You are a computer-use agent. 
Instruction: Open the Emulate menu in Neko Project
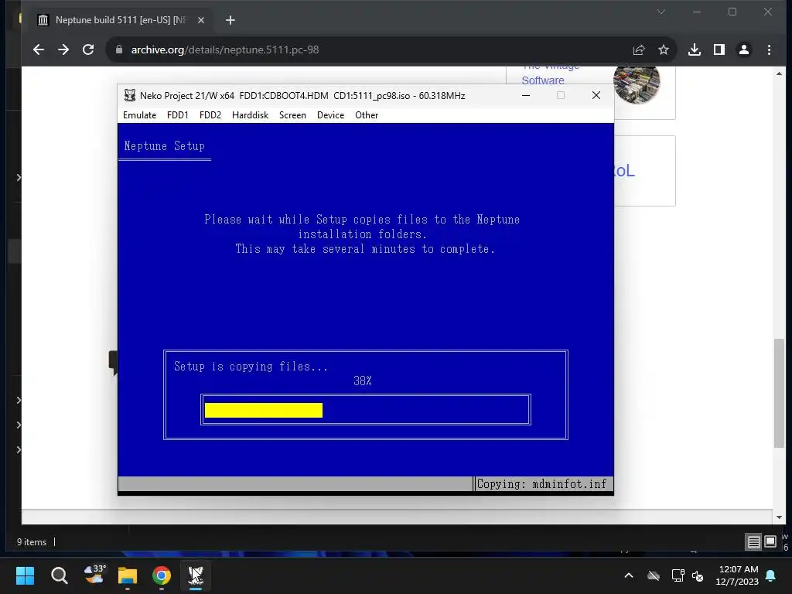click(x=139, y=115)
